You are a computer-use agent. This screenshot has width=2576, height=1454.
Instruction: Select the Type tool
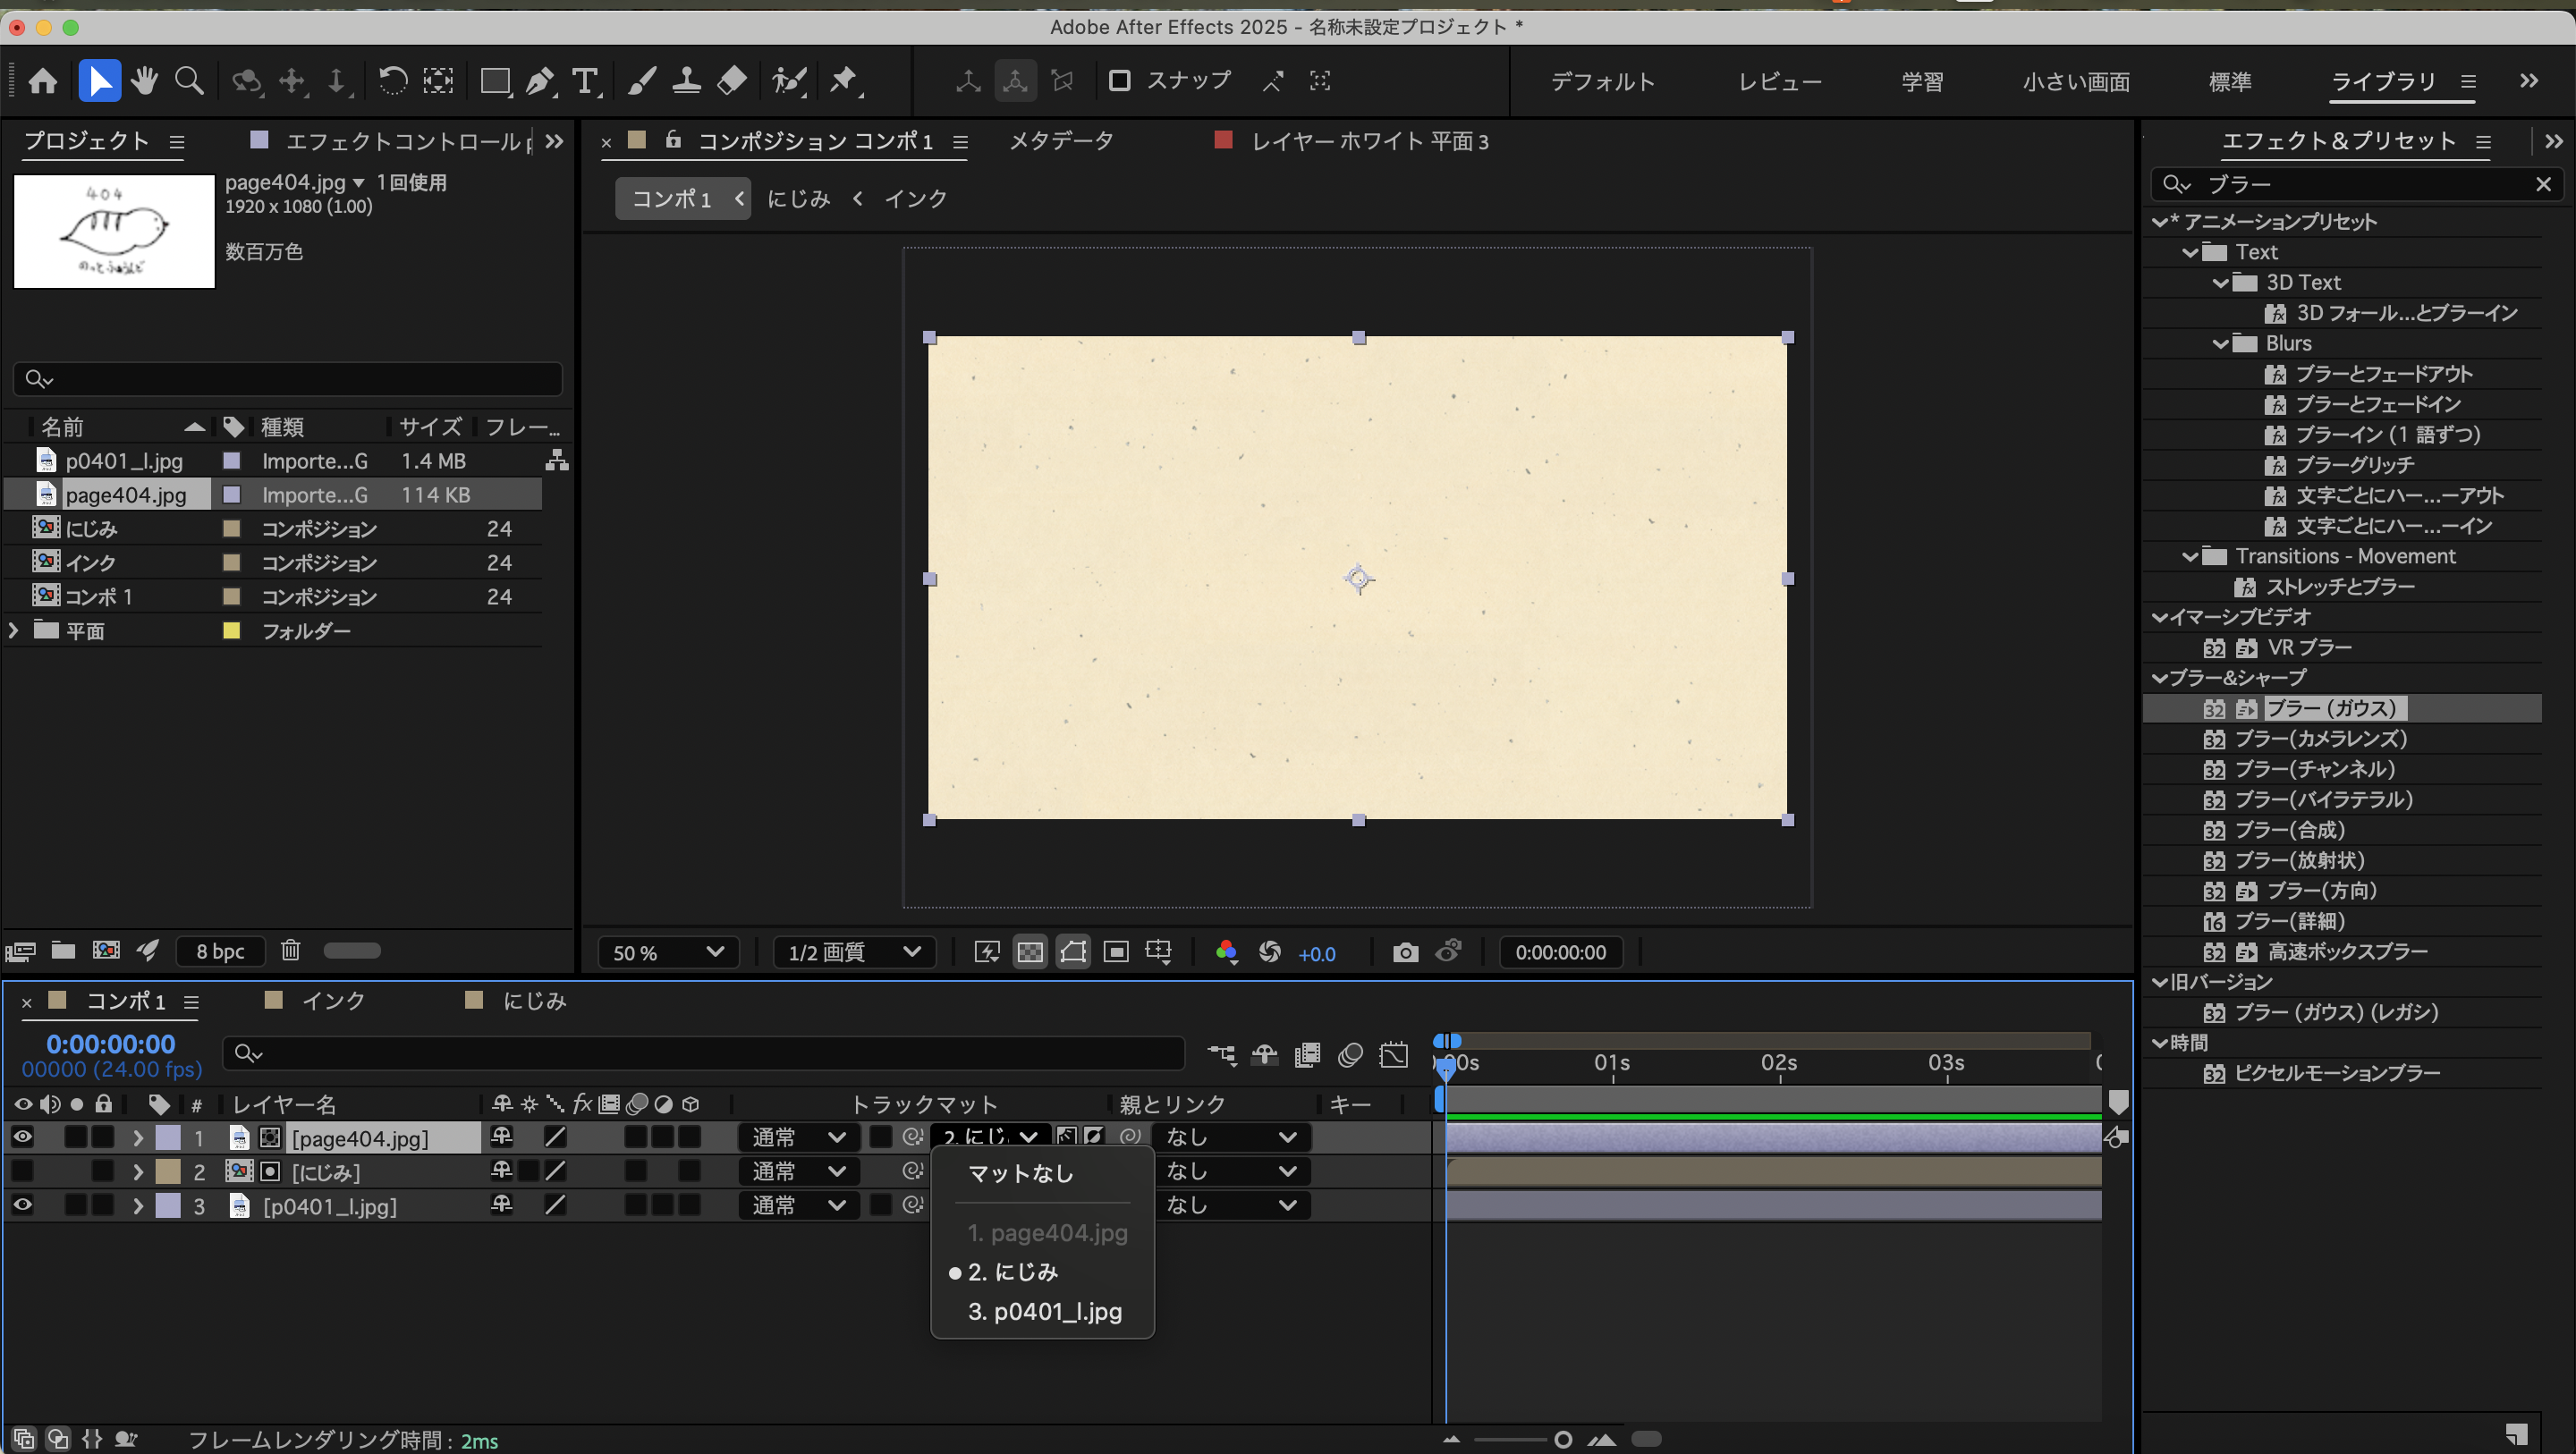tap(585, 81)
